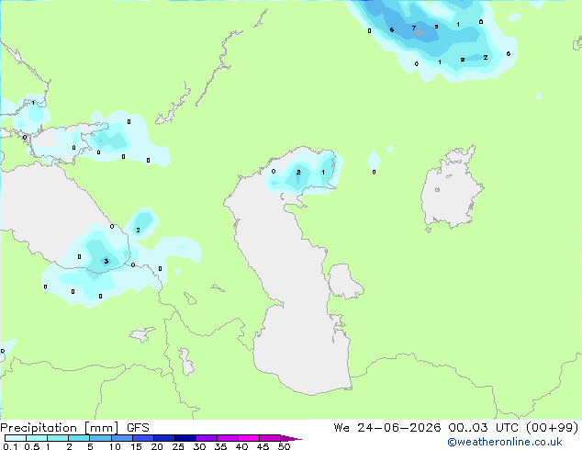
Task: Click Lake Urmia on the map
Action: 186,362
